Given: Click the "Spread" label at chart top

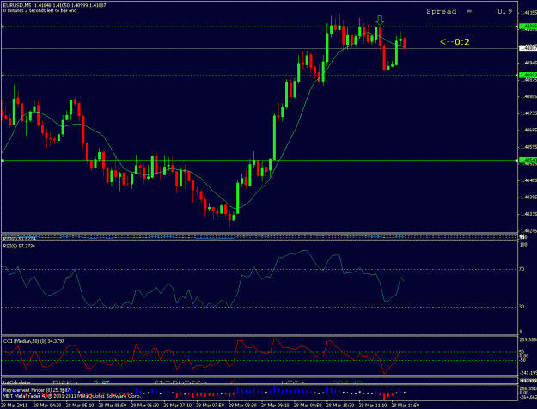Looking at the screenshot, I should point(441,11).
